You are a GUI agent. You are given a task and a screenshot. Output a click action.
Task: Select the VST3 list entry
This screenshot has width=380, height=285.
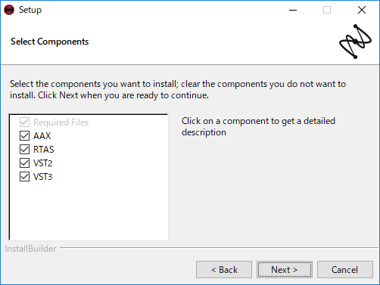click(43, 177)
